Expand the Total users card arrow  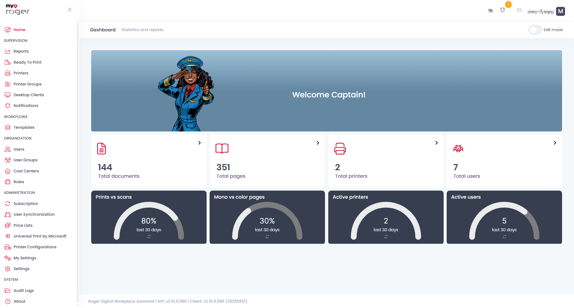[x=555, y=143]
